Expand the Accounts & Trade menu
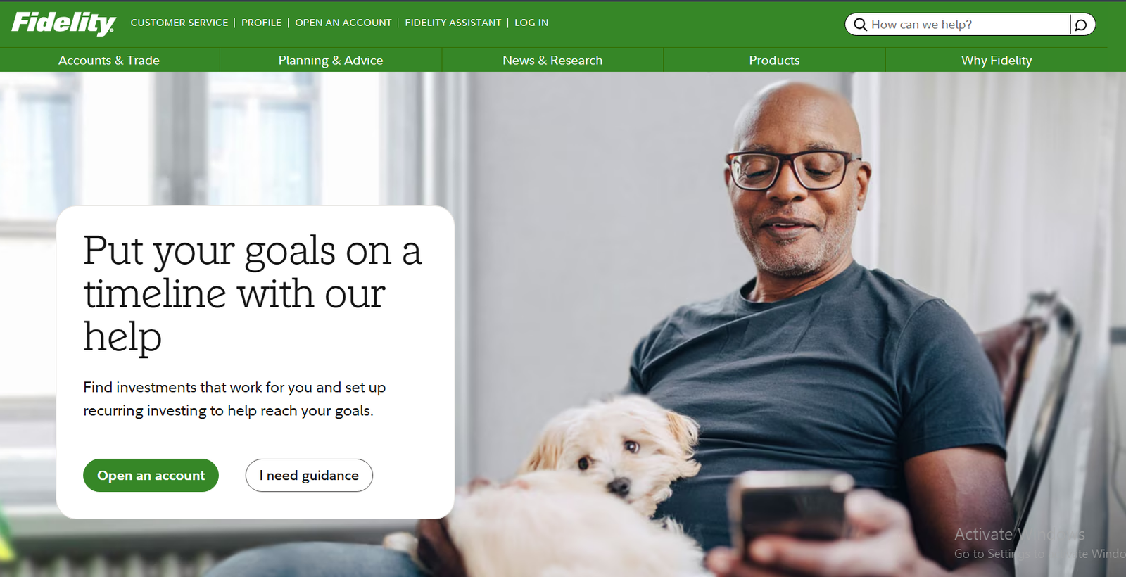Image resolution: width=1126 pixels, height=577 pixels. 109,61
